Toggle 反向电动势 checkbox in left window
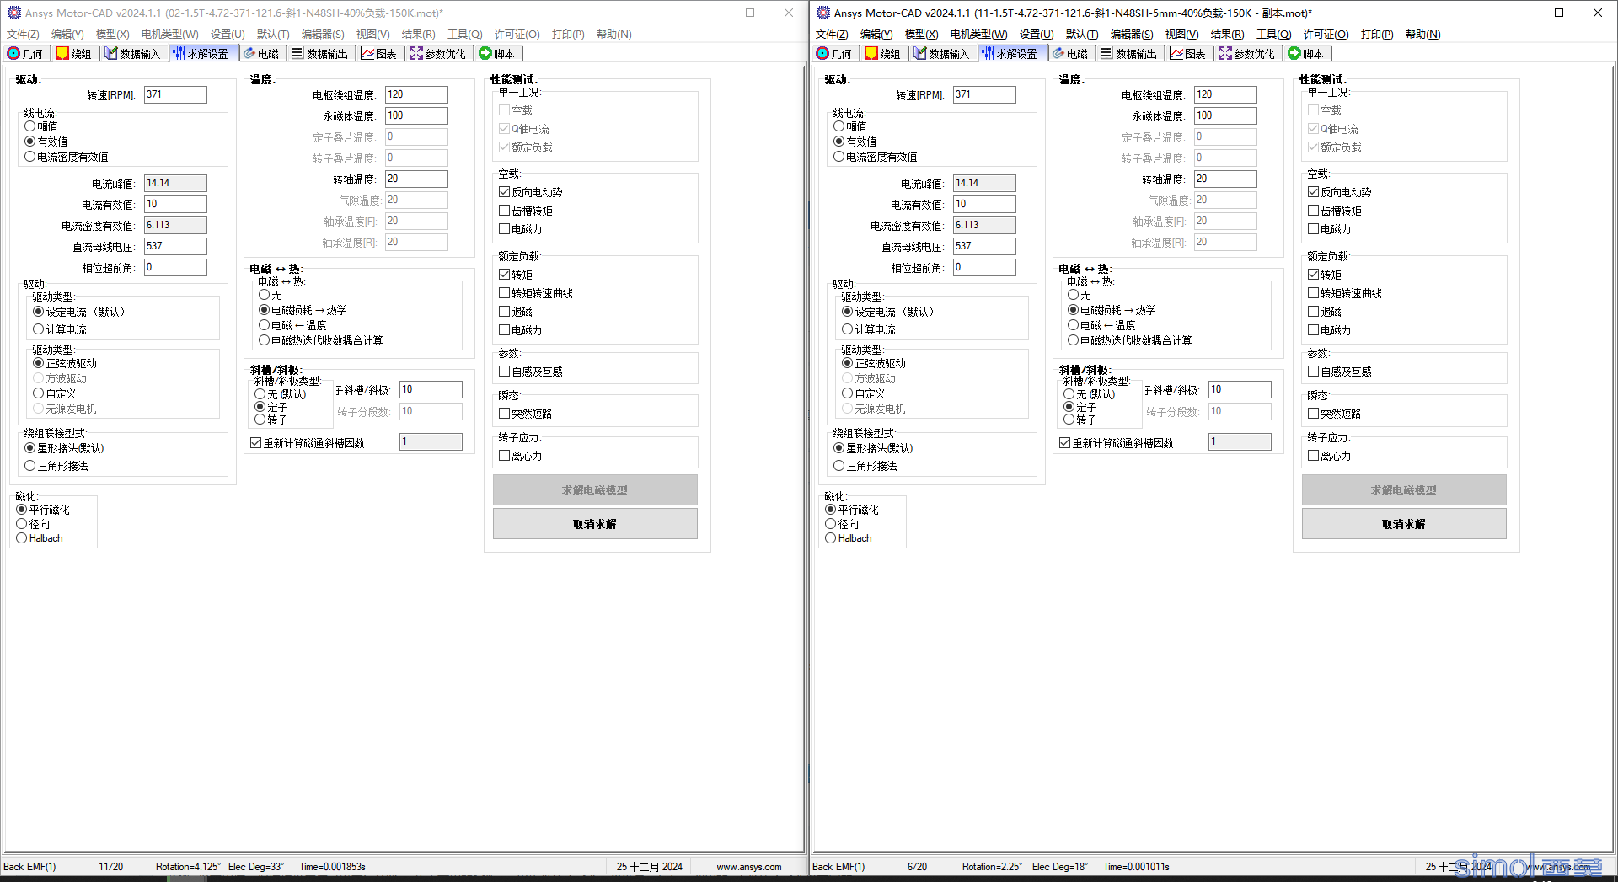This screenshot has width=1618, height=882. pyautogui.click(x=504, y=192)
